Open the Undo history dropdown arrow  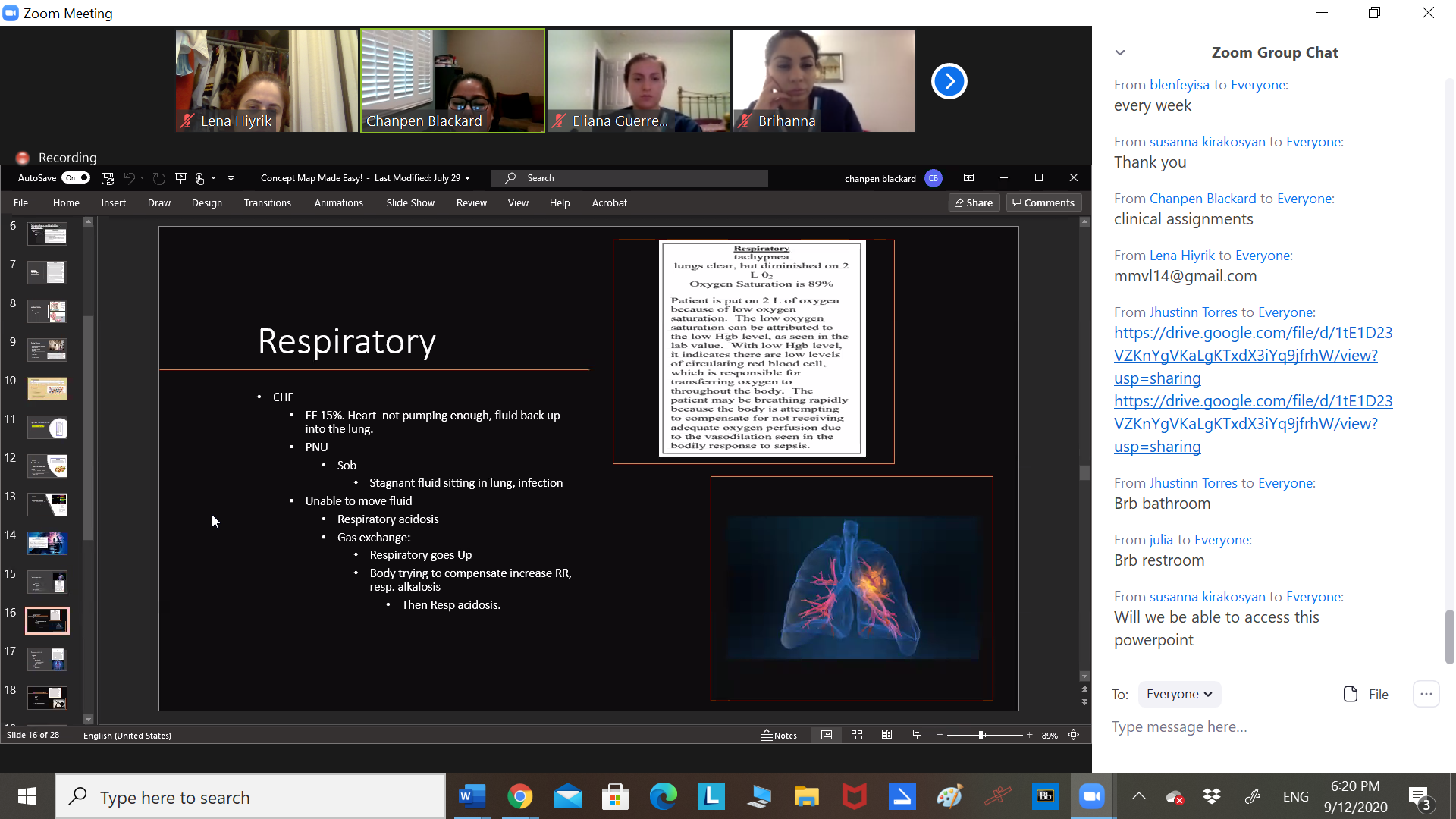pyautogui.click(x=142, y=178)
